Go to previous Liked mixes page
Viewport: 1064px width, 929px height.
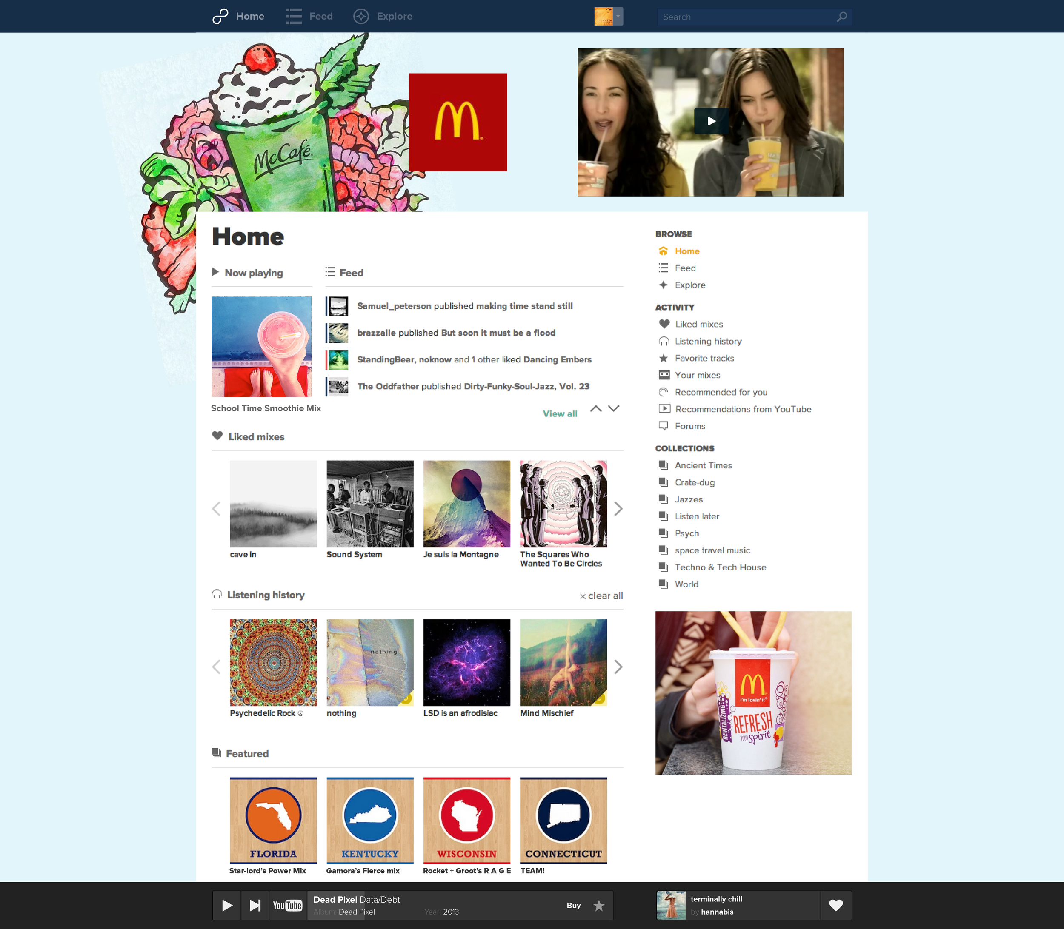[x=216, y=509]
